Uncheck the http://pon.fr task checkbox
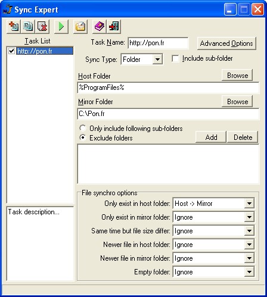267x297 pixels. coord(11,51)
